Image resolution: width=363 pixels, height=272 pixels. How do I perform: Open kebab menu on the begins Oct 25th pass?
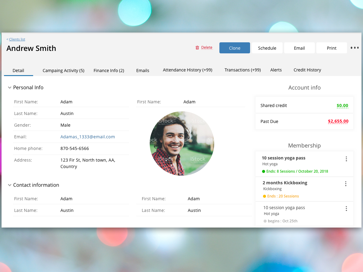(346, 208)
